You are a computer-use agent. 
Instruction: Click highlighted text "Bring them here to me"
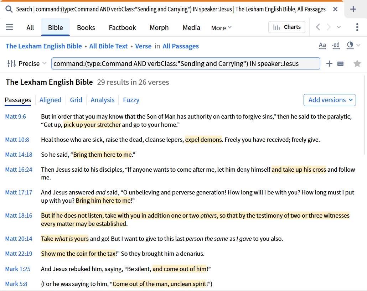[x=103, y=155]
